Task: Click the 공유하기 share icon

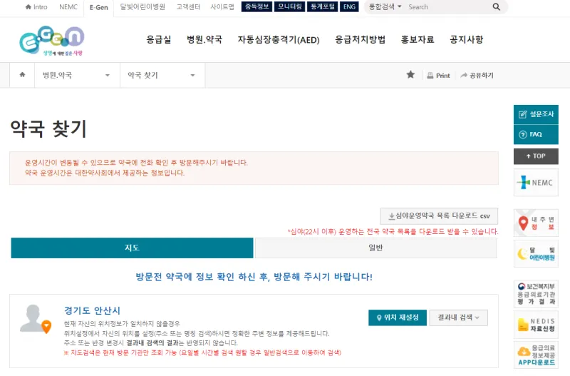Action: click(x=464, y=76)
